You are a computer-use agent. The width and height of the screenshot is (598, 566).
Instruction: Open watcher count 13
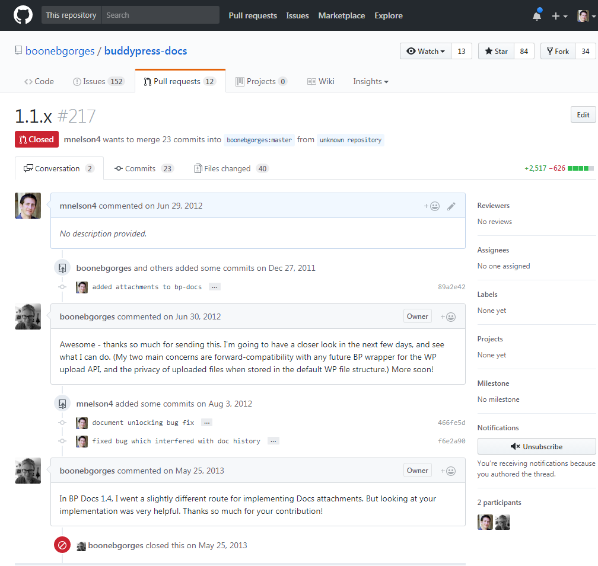click(x=462, y=51)
